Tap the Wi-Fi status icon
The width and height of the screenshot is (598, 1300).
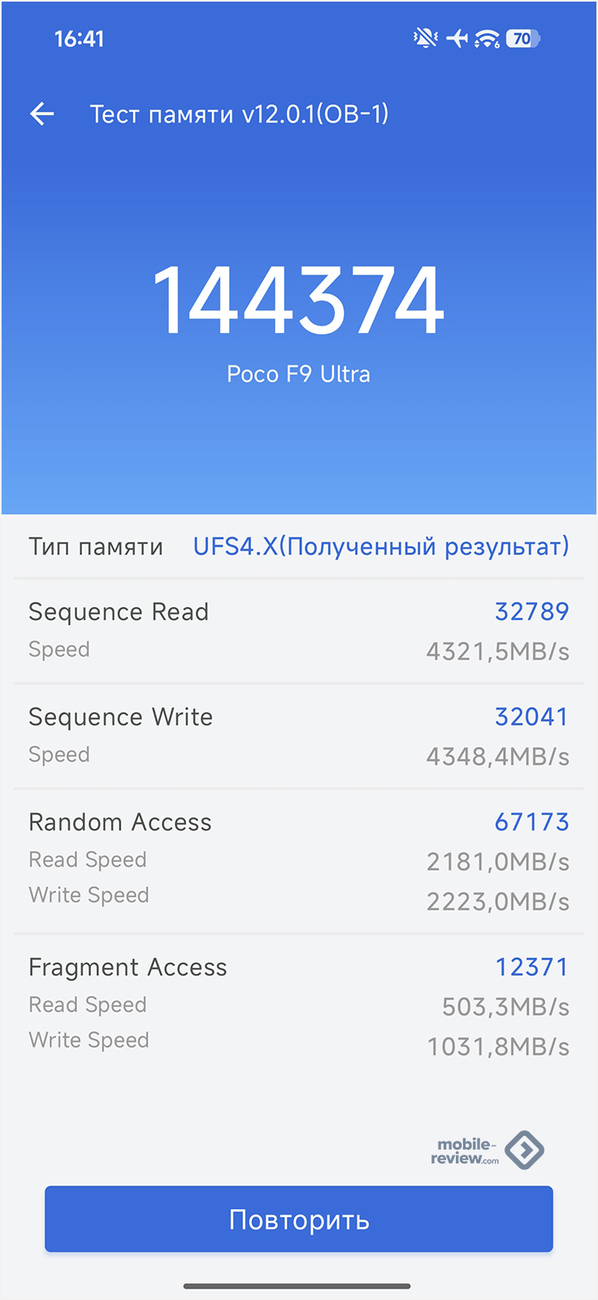click(487, 38)
